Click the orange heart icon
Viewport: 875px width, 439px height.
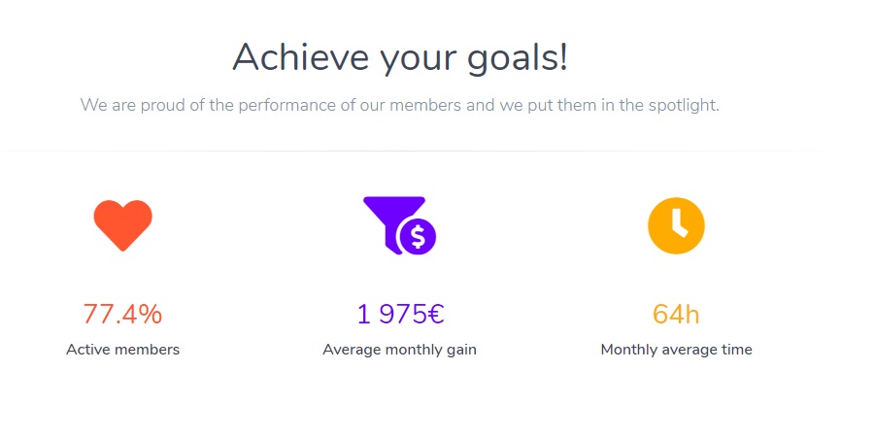tap(122, 225)
